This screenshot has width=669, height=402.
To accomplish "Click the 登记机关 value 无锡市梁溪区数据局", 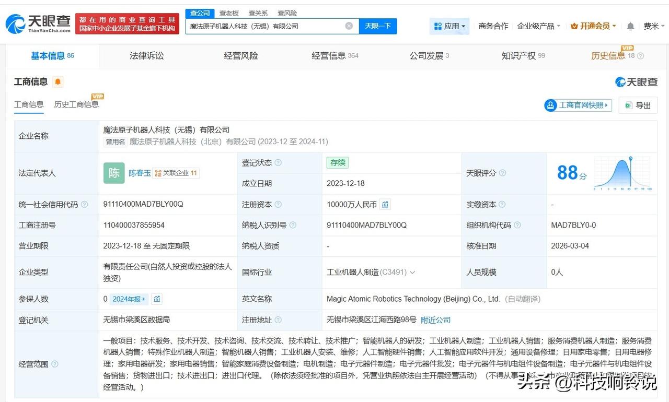I will [136, 320].
